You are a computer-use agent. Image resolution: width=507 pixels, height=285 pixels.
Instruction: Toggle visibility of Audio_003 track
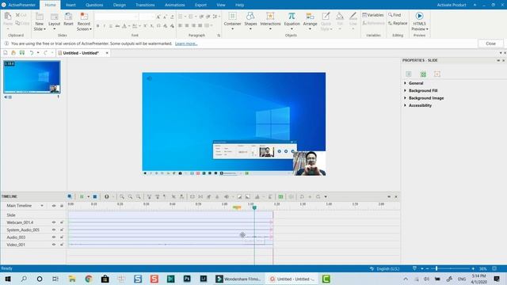point(54,237)
